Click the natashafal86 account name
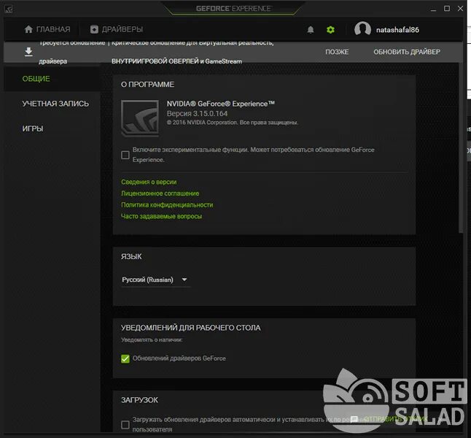This screenshot has height=438, width=471. click(397, 30)
